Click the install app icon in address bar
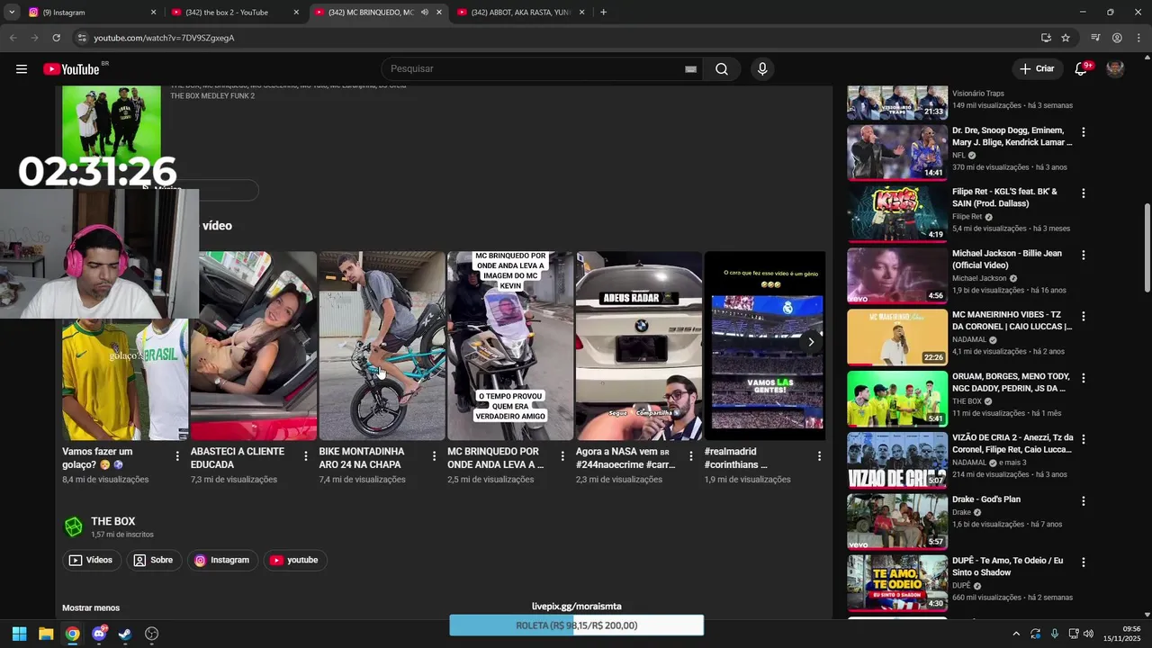 (1046, 38)
